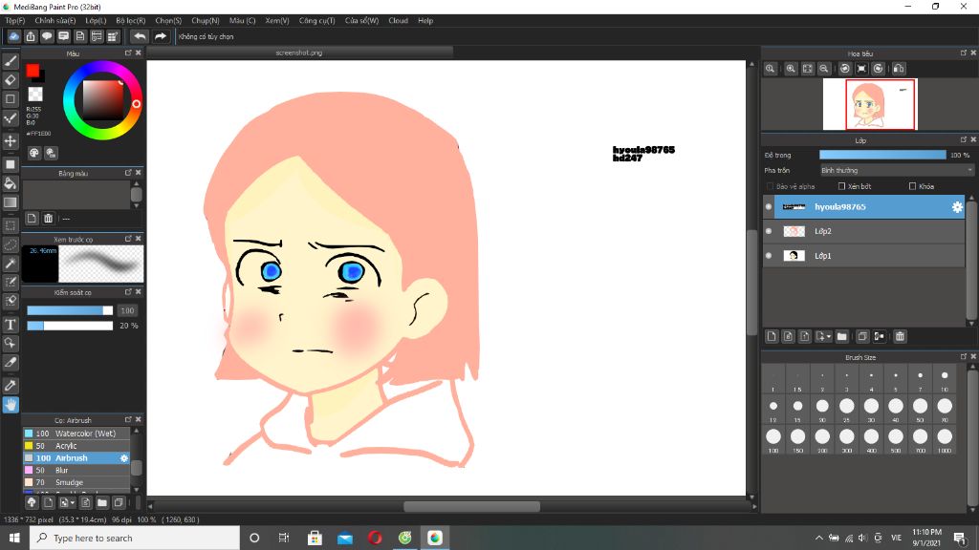Select the Brush tool in left toolbar
The image size is (979, 550).
tap(11, 61)
